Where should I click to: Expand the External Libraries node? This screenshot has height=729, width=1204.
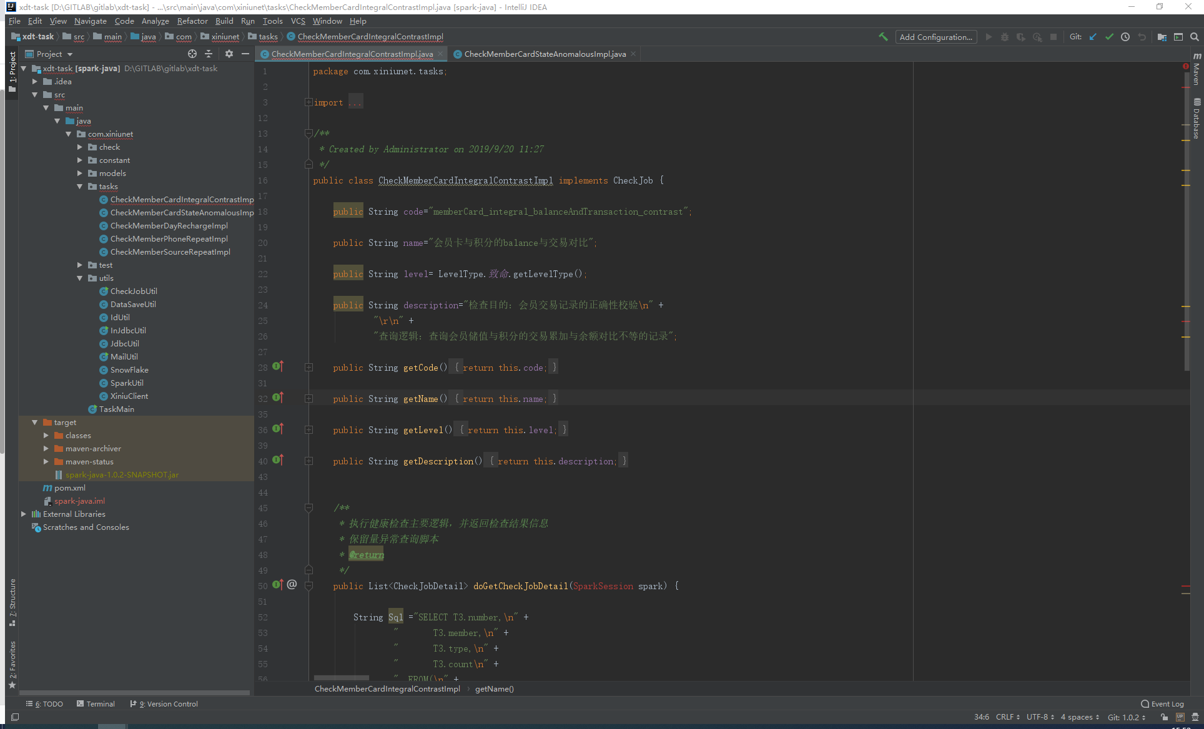coord(24,514)
